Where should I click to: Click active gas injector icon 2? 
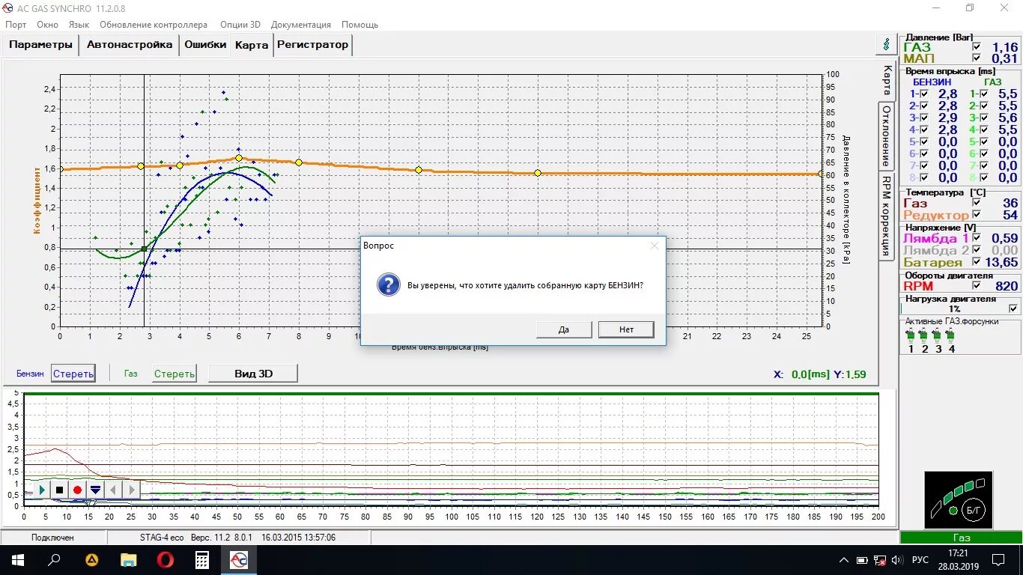[x=924, y=335]
